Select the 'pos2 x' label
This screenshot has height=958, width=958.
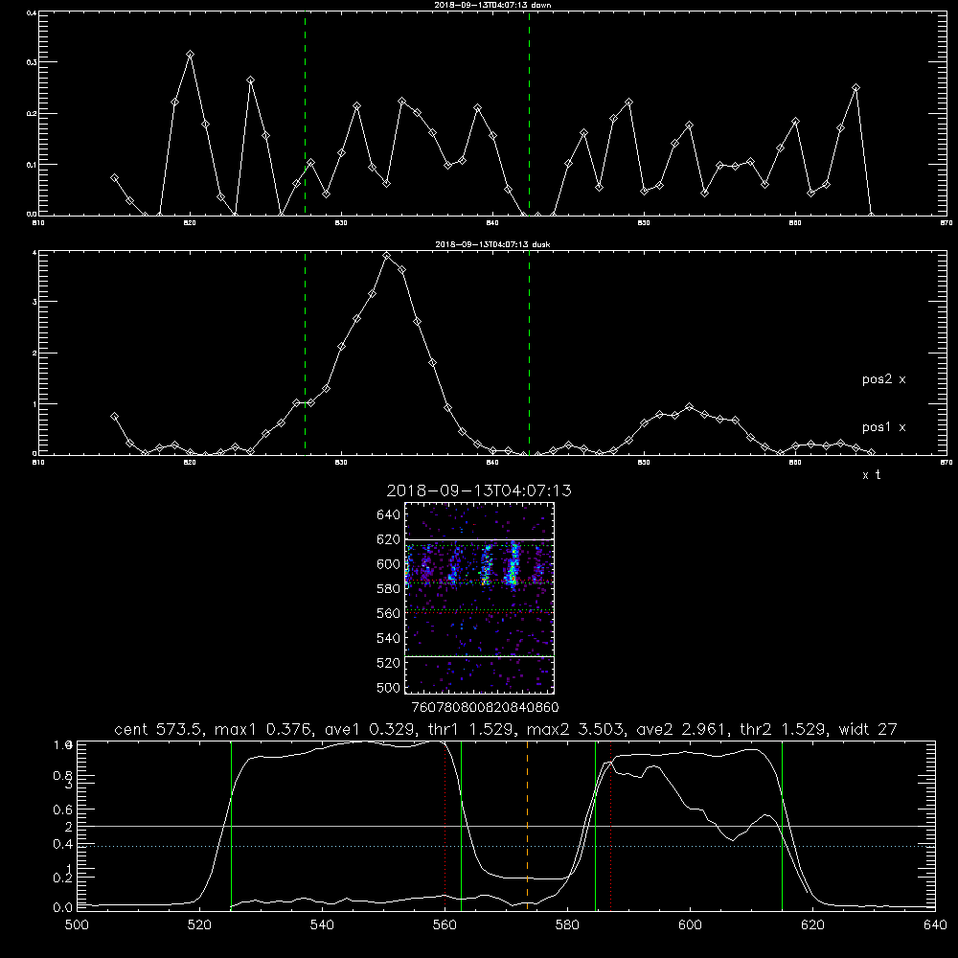(x=883, y=379)
